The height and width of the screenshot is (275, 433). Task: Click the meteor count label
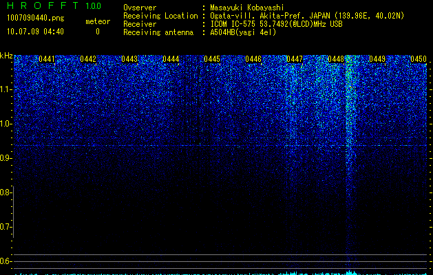pos(98,21)
